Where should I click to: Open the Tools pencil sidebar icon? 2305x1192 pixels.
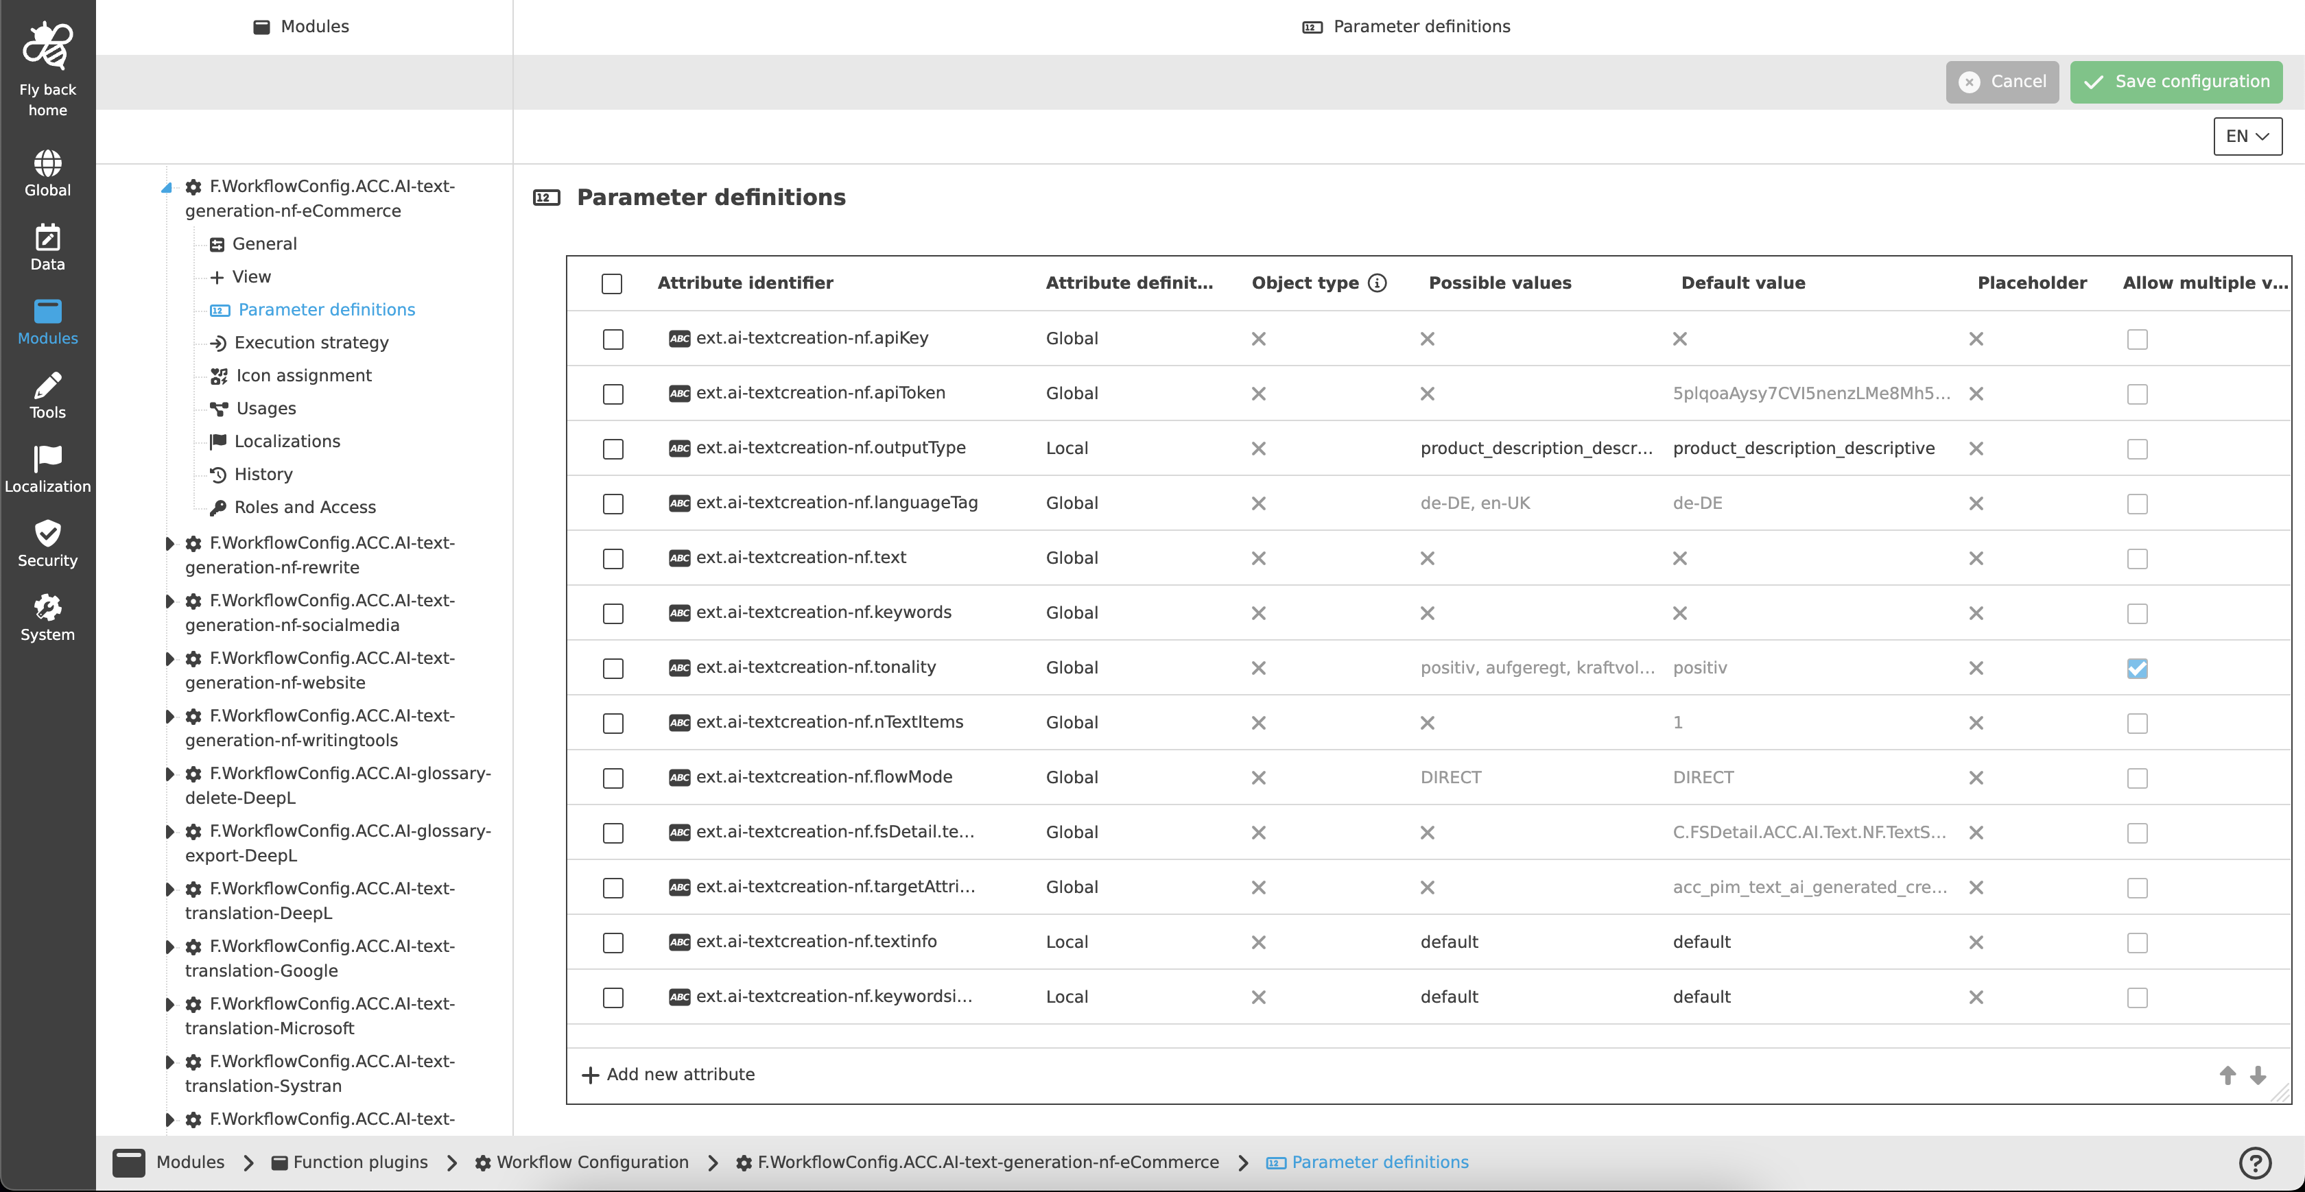pos(47,388)
